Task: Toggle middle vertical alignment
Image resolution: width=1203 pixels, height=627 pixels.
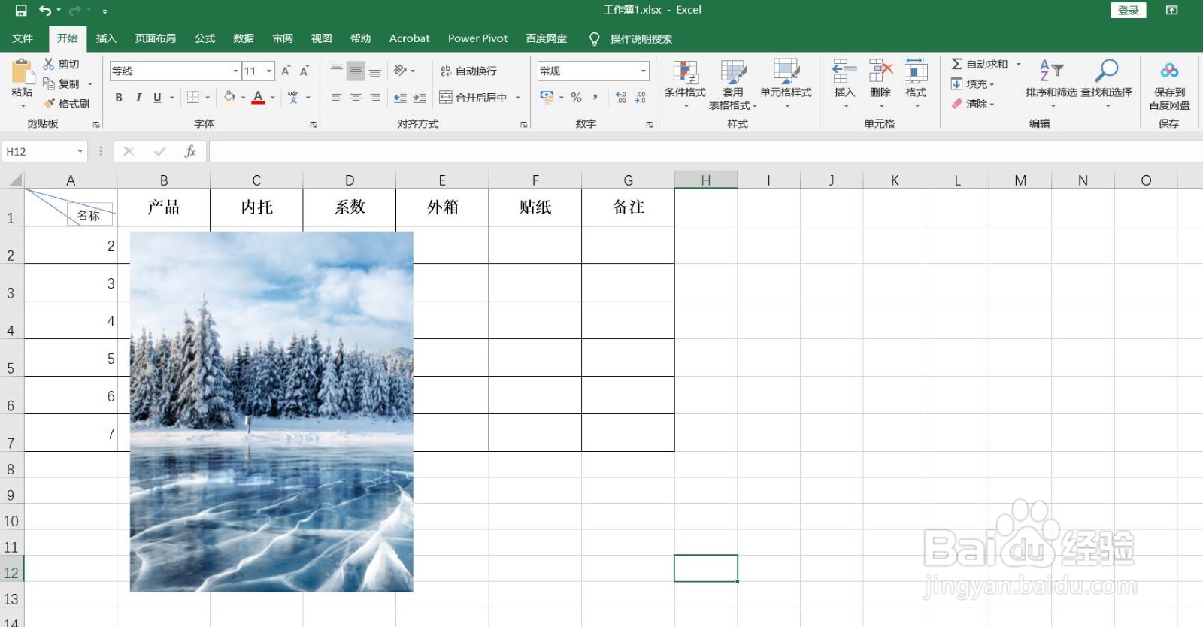Action: point(356,71)
